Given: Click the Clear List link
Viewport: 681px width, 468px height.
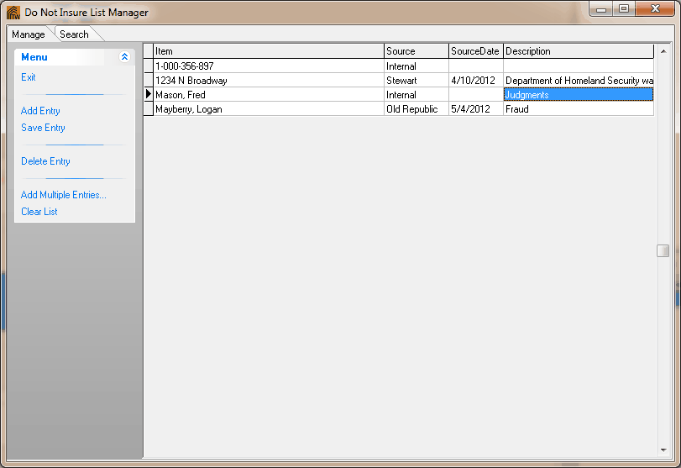Looking at the screenshot, I should tap(39, 212).
